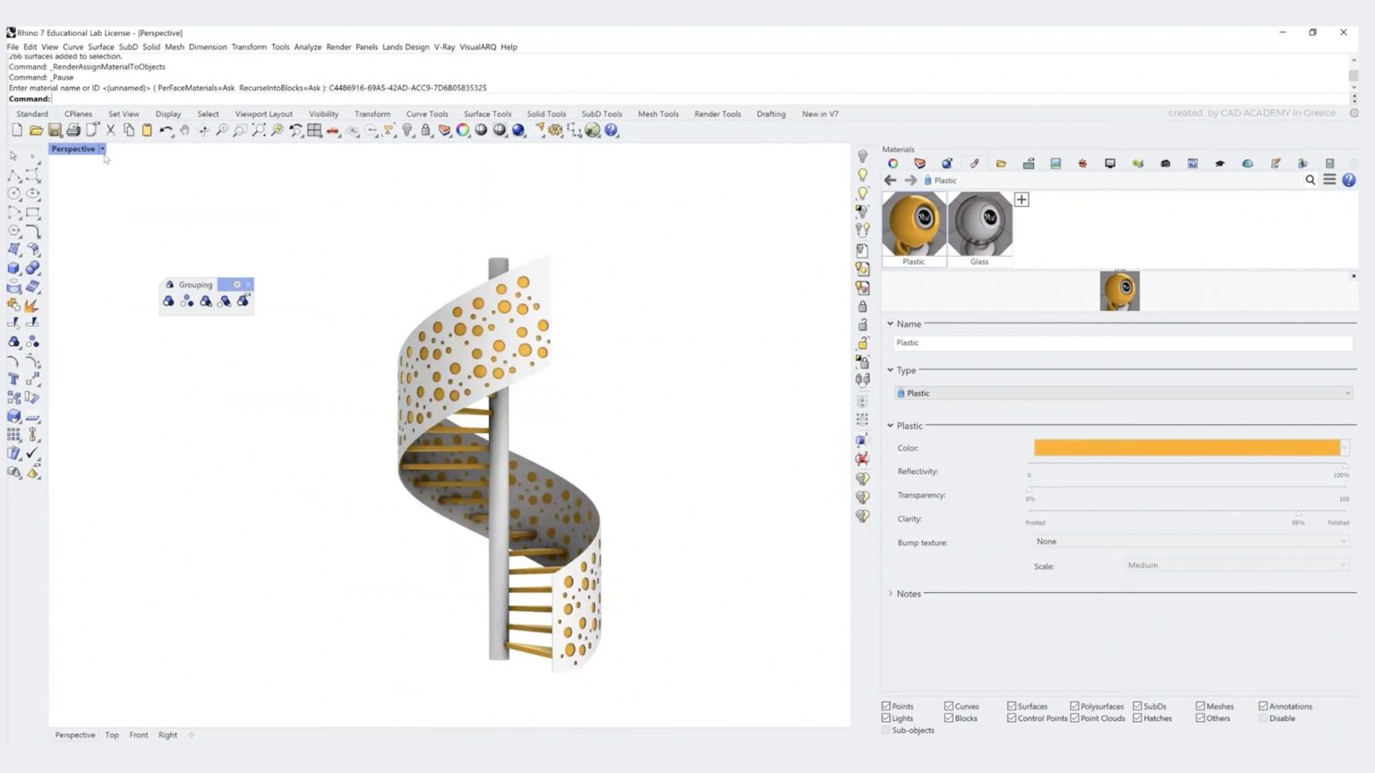
Task: Click the Open file folder icon in the Standard toolbar
Action: coord(36,131)
